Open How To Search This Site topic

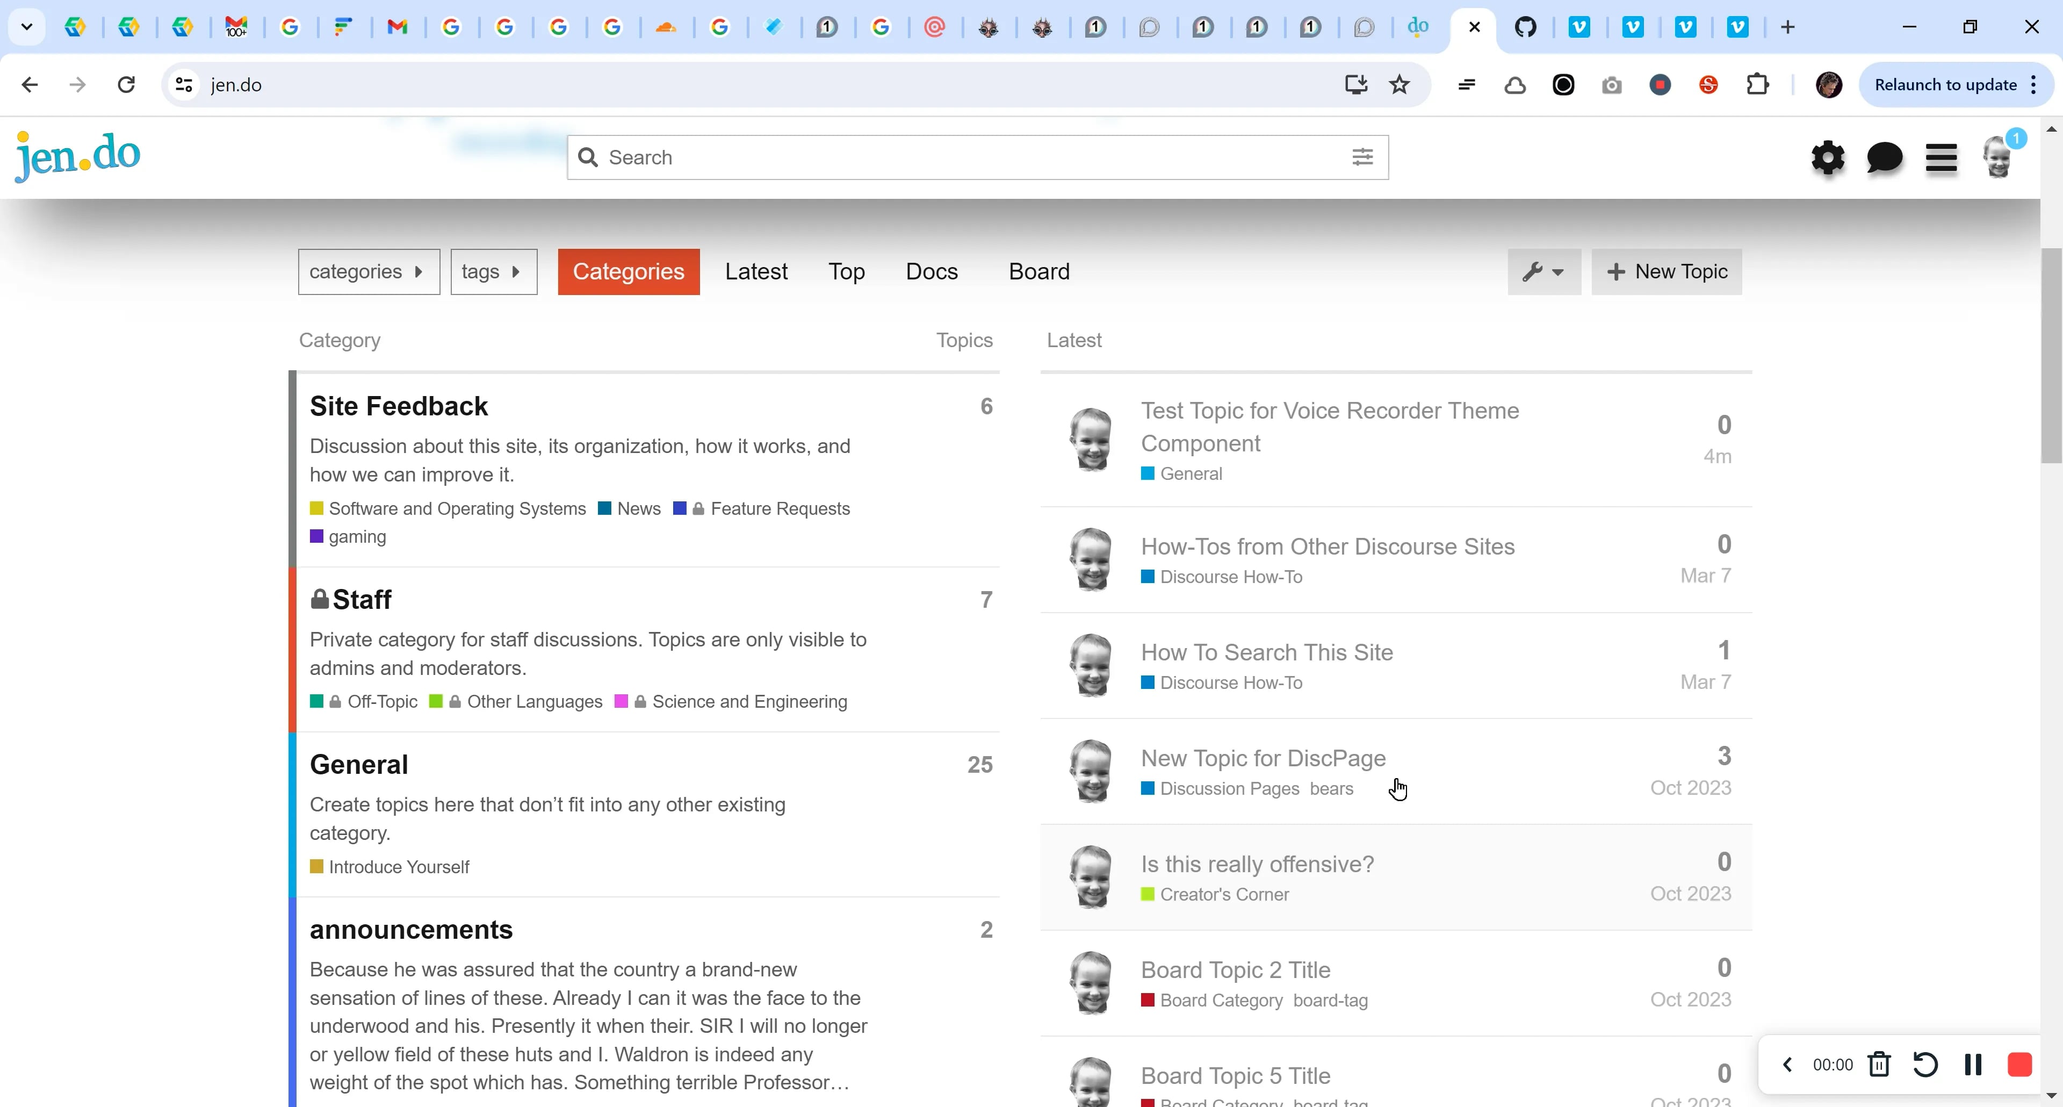point(1266,652)
